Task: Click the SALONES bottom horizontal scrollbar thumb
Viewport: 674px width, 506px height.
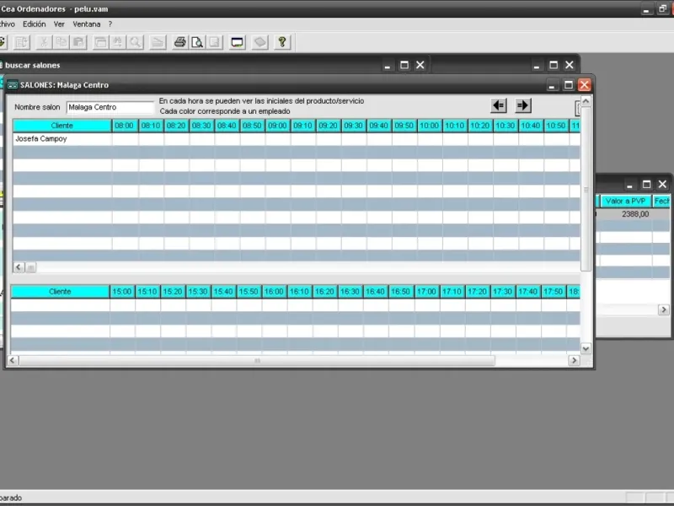Action: [x=257, y=361]
